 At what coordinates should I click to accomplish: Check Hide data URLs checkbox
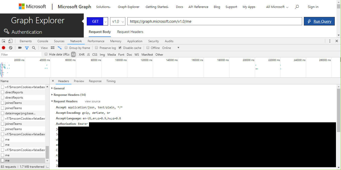pyautogui.click(x=46, y=54)
